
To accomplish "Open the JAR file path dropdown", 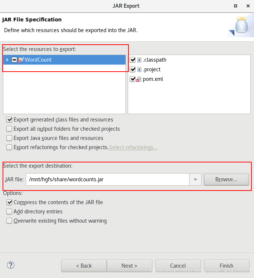I will coord(195,179).
